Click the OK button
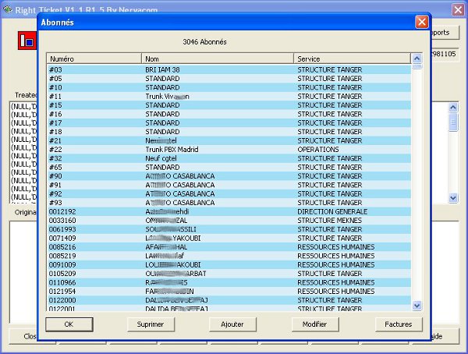Viewport: 468px width, 354px height. coord(69,324)
